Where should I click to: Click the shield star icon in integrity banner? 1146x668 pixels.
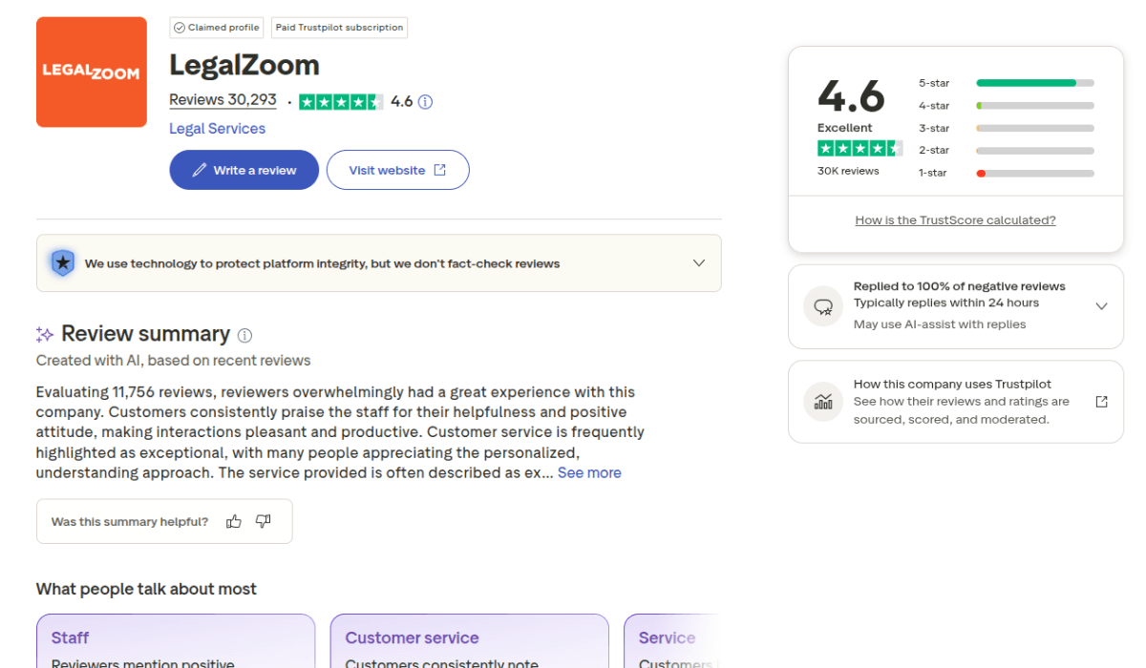[x=63, y=262]
